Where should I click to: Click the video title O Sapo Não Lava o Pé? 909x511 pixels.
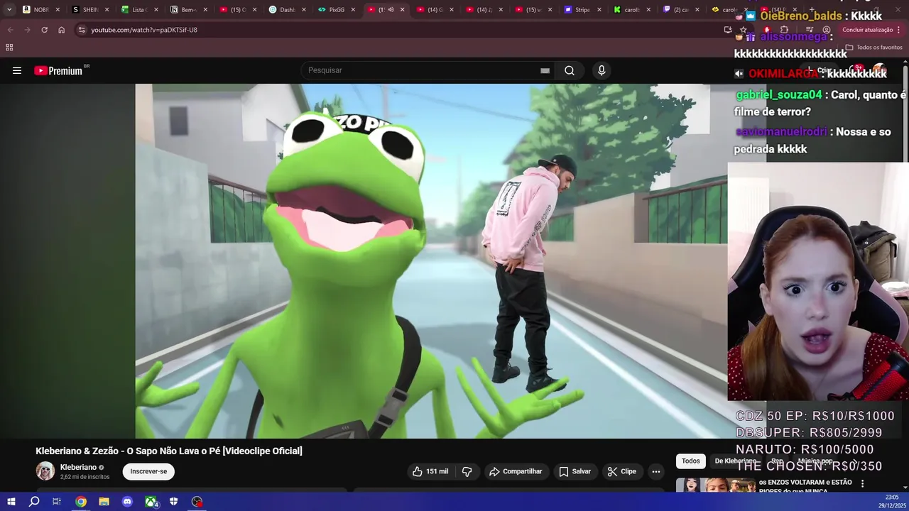(169, 451)
